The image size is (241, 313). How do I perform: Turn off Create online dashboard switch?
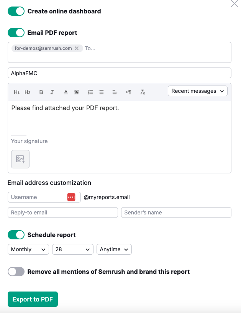tap(16, 11)
